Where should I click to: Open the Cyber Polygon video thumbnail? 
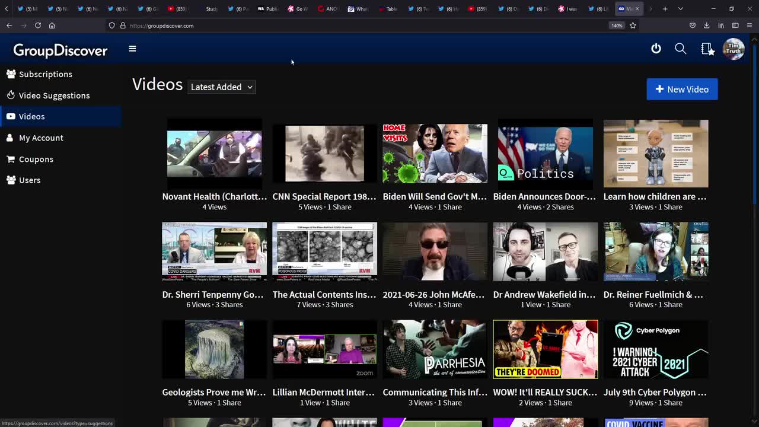coord(655,349)
